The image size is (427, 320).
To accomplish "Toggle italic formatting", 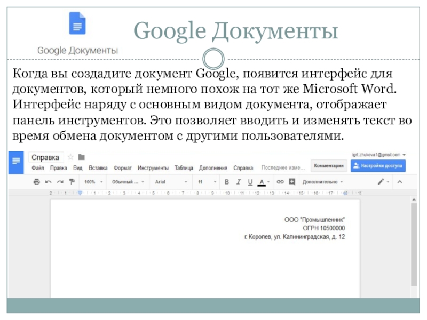I will click(x=238, y=182).
